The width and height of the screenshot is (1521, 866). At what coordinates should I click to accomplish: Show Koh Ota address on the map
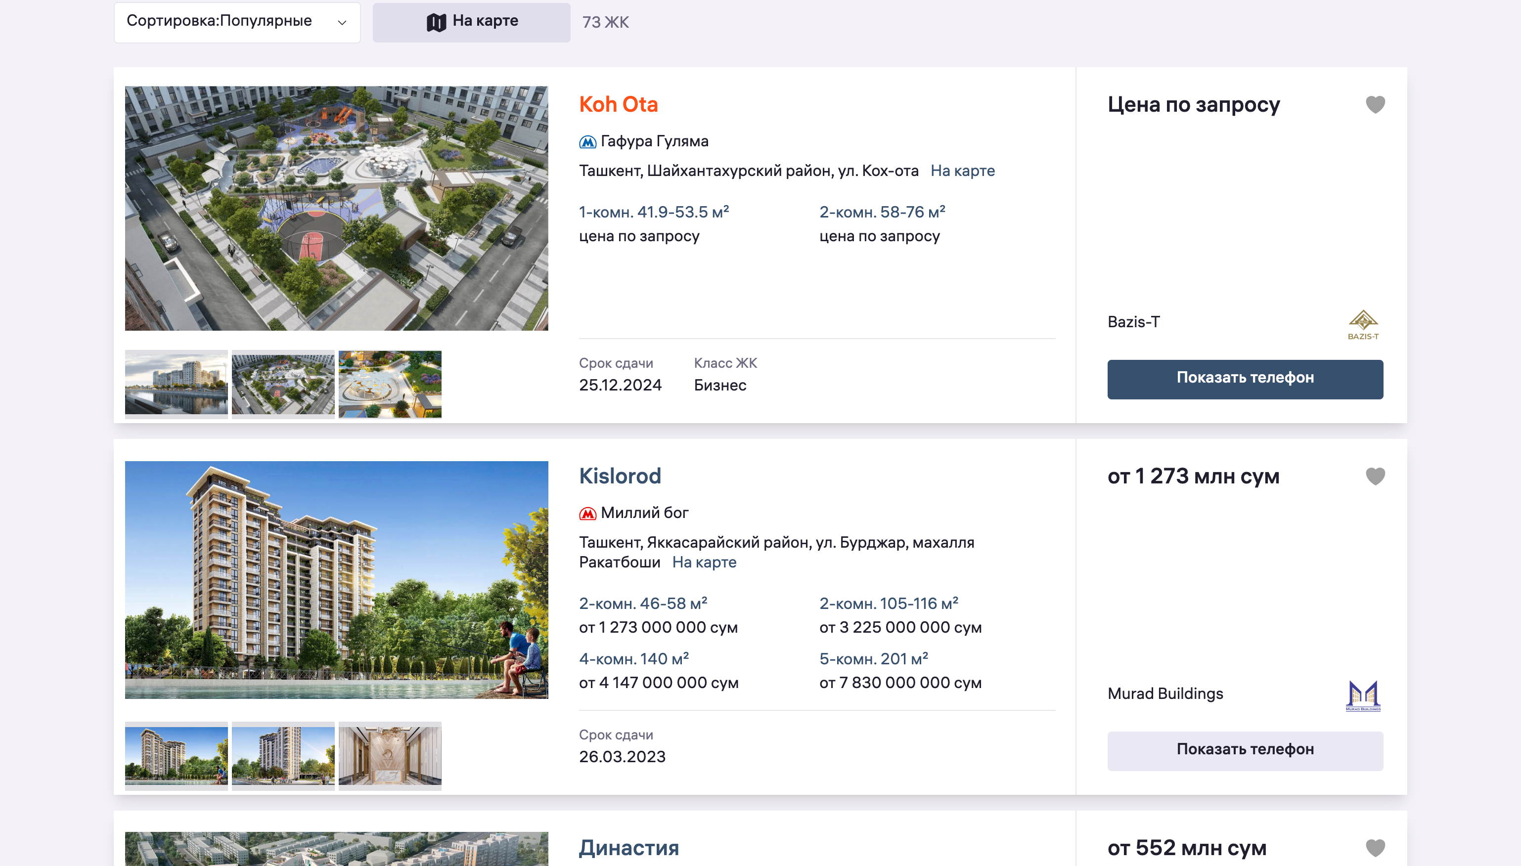pos(962,171)
